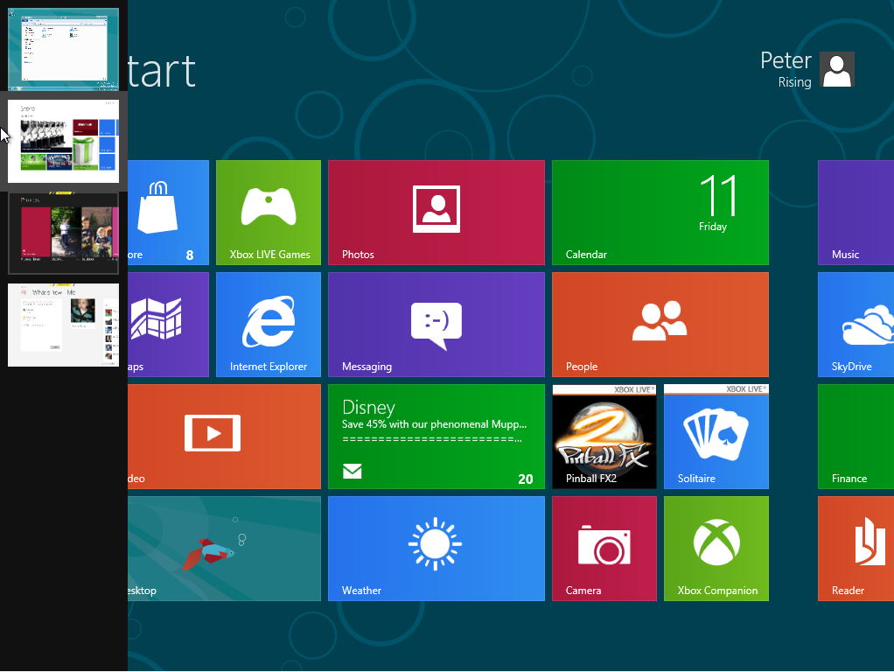This screenshot has width=894, height=672.
Task: Open the Maps tile
Action: click(168, 325)
